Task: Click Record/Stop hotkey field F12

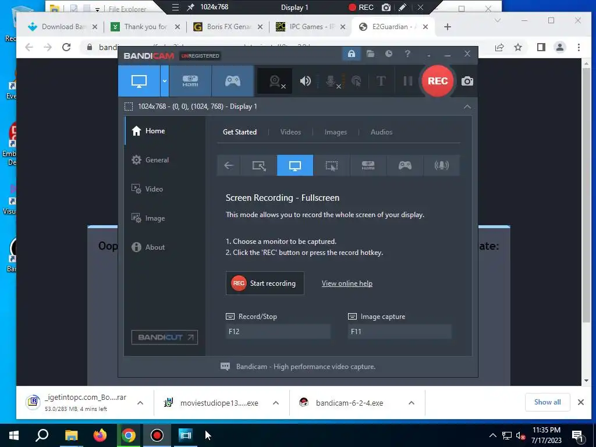Action: pyautogui.click(x=278, y=331)
